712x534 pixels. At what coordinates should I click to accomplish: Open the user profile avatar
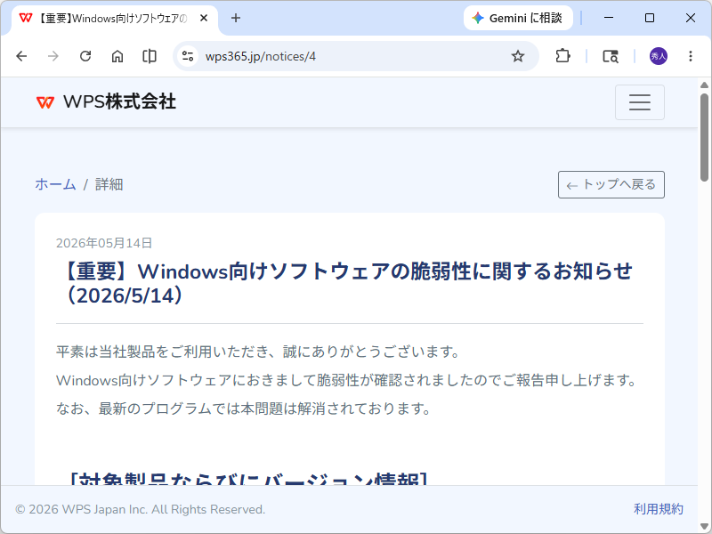[x=659, y=56]
